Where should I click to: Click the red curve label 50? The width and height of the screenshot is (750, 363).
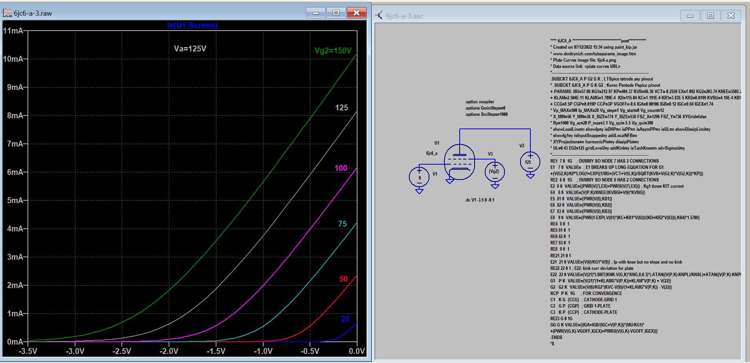343,279
